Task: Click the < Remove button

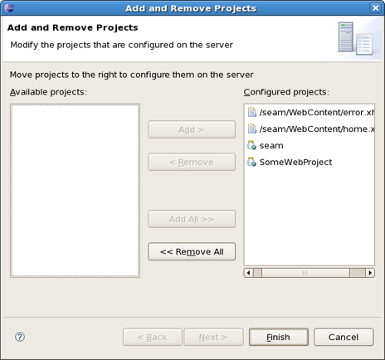Action: tap(192, 162)
